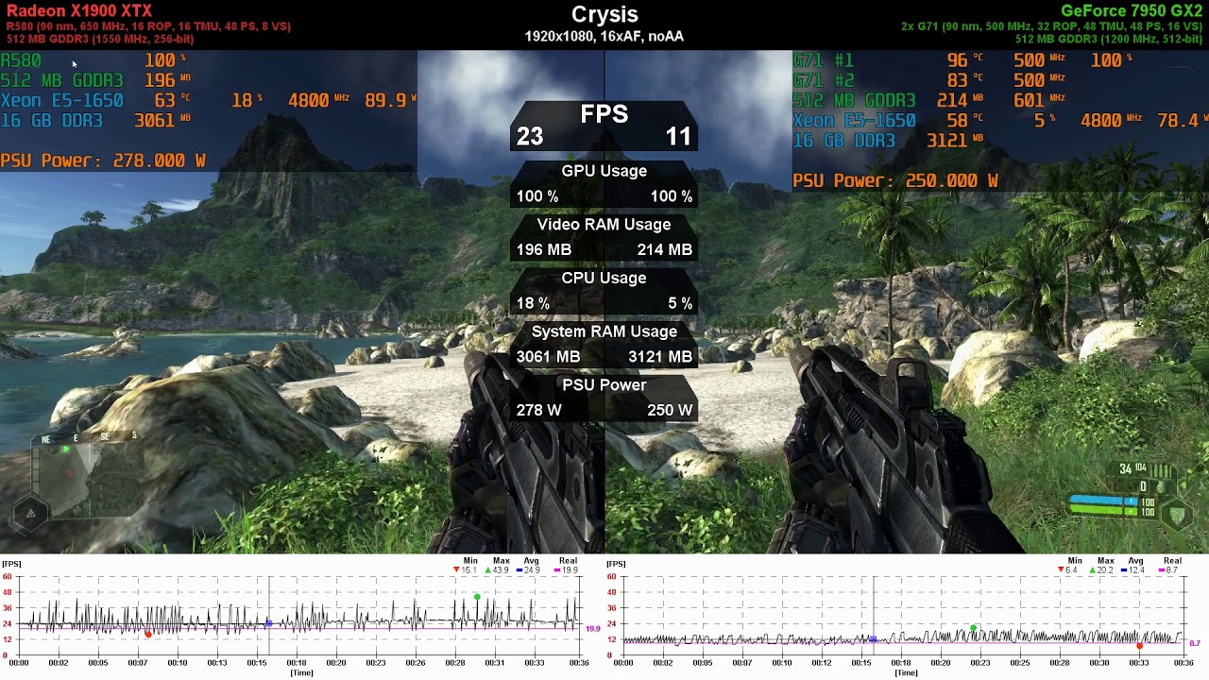Click the '278 W' value in center panel
Viewport: 1209px width, 680px height.
(x=539, y=410)
